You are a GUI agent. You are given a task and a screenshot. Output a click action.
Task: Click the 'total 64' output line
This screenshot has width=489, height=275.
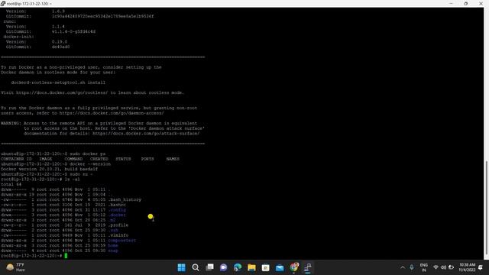click(11, 184)
